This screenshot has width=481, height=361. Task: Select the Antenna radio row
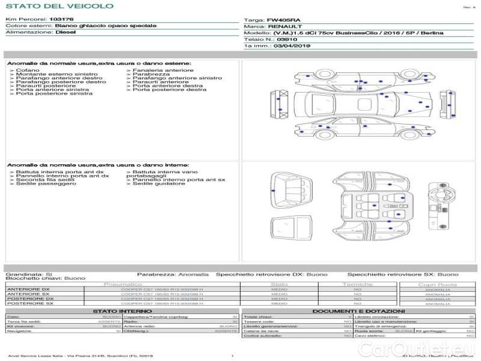pyautogui.click(x=181, y=326)
